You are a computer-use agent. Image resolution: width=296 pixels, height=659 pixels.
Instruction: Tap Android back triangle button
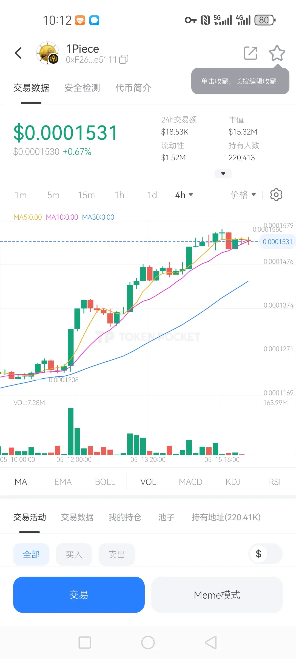(x=211, y=643)
